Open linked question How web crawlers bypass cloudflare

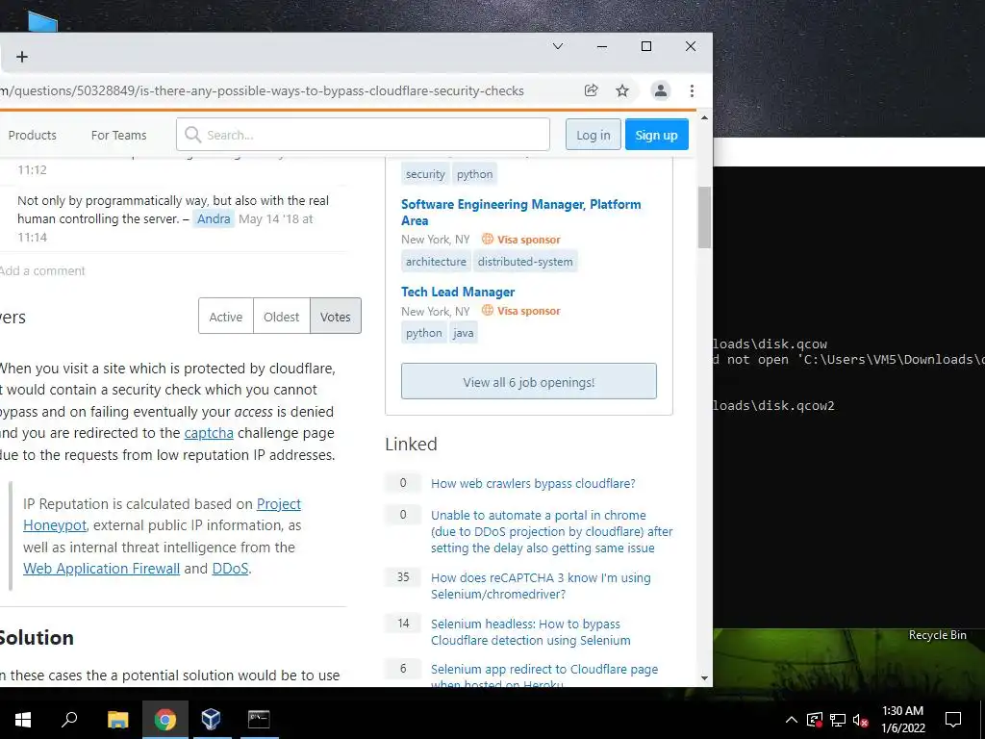[x=533, y=483]
